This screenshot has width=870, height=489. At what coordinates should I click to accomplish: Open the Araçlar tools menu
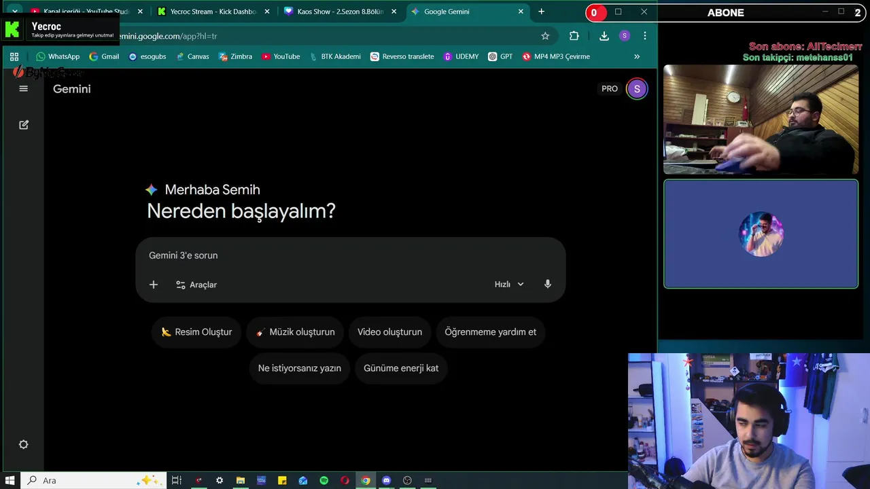[x=196, y=285]
